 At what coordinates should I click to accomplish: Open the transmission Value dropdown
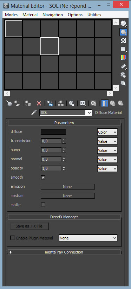point(107,141)
